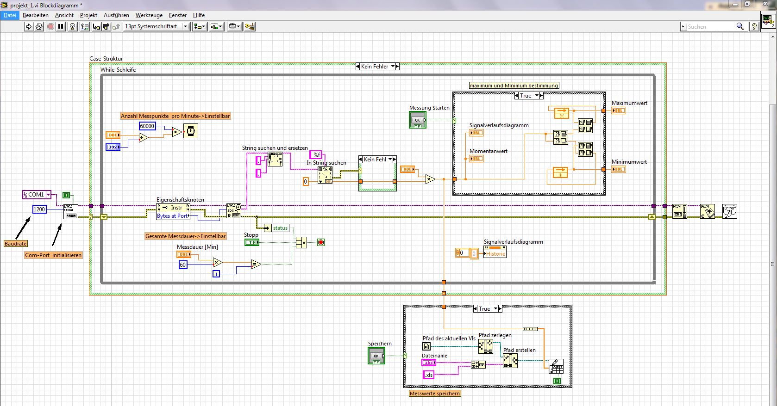The height and width of the screenshot is (406, 777).
Task: Click the Clean Up Diagram broom icon
Action: [250, 27]
